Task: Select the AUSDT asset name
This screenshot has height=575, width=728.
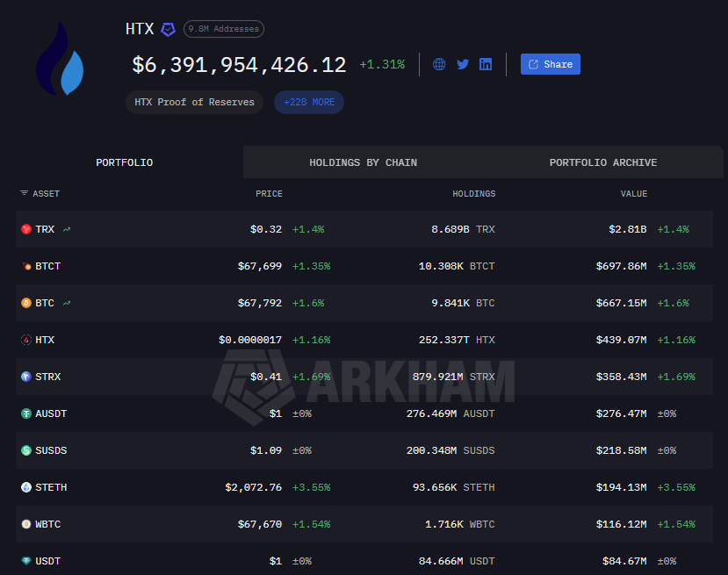Action: click(51, 413)
